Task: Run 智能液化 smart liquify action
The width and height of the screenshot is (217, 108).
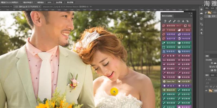Action: click(x=184, y=51)
